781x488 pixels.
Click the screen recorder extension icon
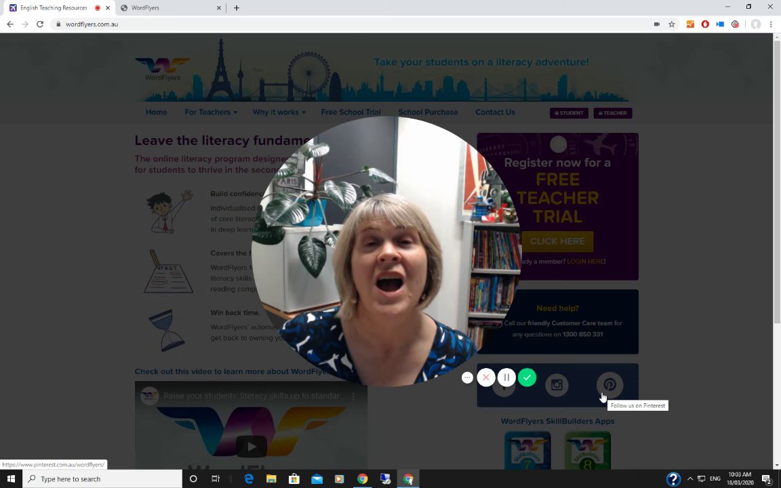pyautogui.click(x=735, y=24)
